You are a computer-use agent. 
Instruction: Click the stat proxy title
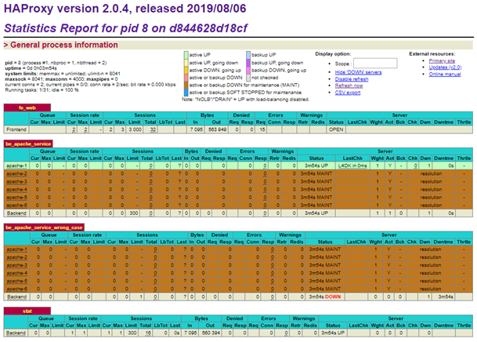[x=27, y=311]
